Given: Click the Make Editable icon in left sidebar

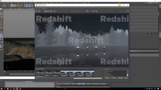Looking at the screenshot, I should (2, 9).
